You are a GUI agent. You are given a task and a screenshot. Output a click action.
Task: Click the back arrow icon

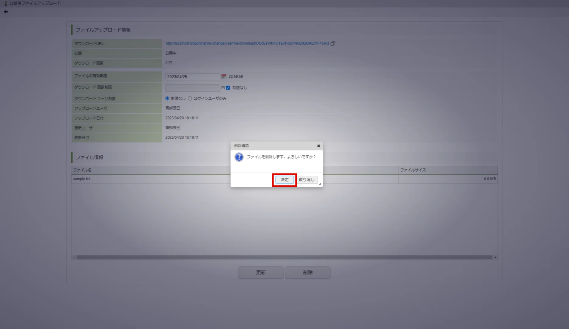[x=6, y=12]
